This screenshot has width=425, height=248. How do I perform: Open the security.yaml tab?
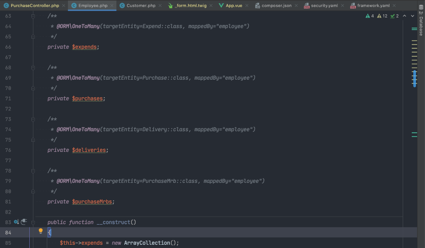(324, 5)
